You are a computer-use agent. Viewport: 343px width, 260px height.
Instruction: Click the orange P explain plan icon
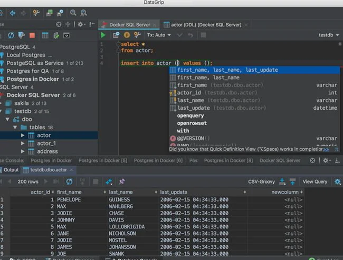127,35
